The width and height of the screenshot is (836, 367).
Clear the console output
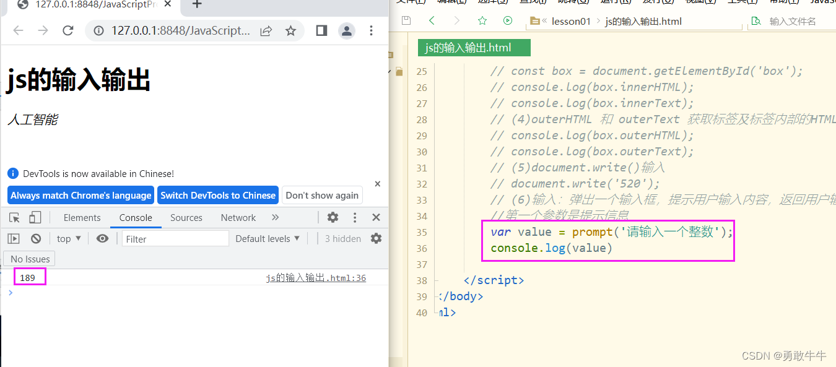[x=36, y=238]
